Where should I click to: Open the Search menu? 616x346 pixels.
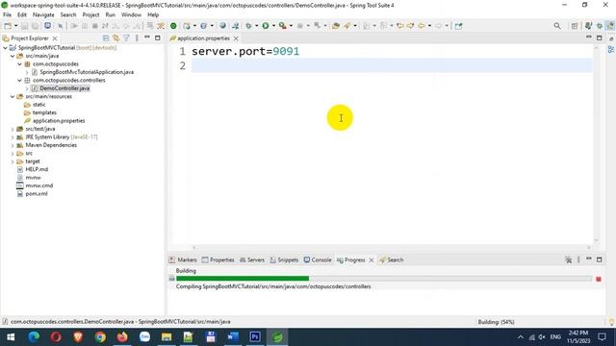(68, 15)
